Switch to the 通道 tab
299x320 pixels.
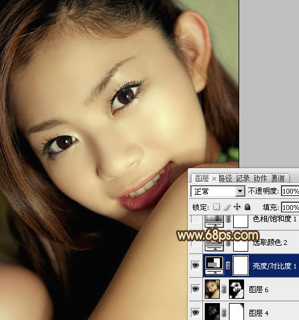pos(278,178)
